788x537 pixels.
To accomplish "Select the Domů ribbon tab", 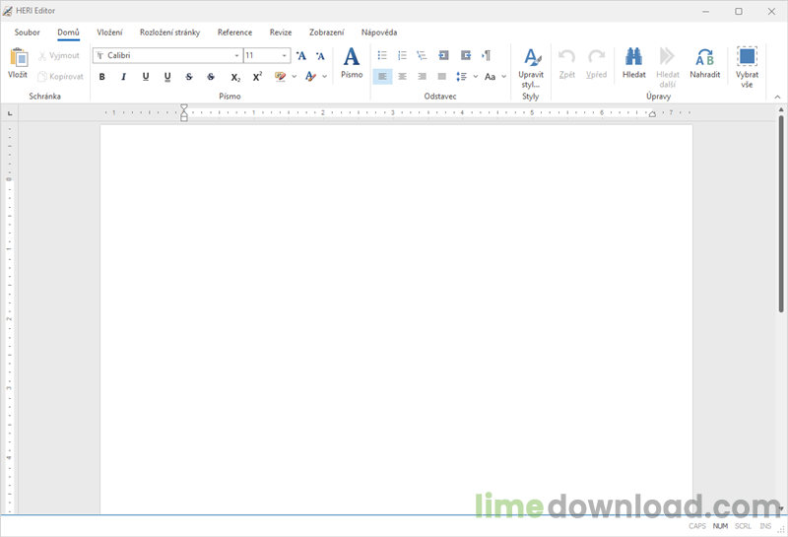I will (68, 33).
